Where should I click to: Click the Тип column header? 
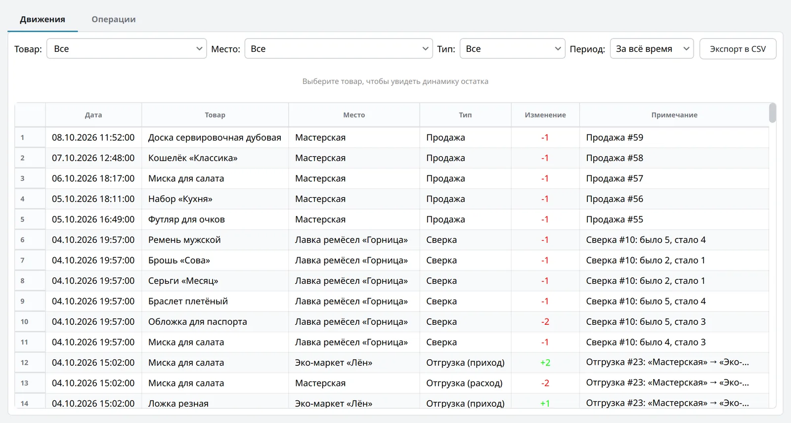click(465, 115)
